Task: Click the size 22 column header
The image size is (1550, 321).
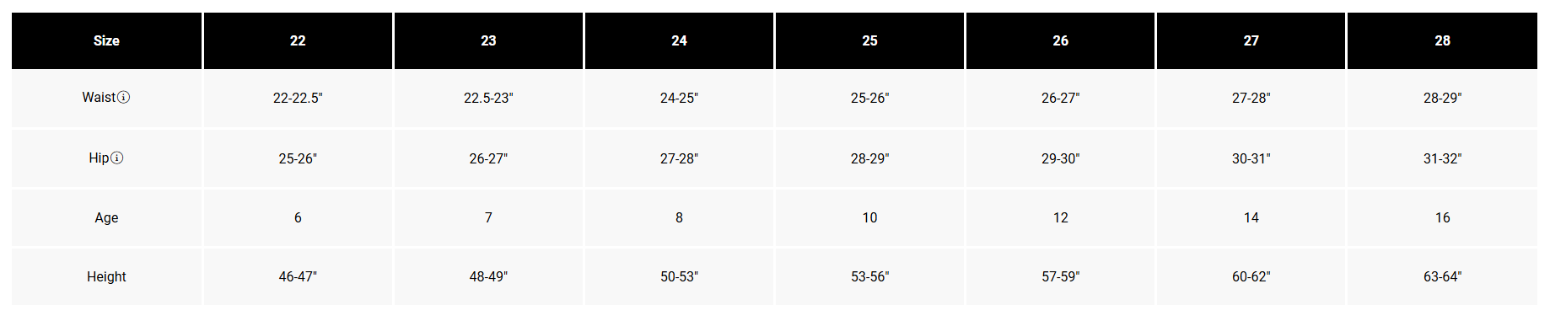Action: [298, 40]
